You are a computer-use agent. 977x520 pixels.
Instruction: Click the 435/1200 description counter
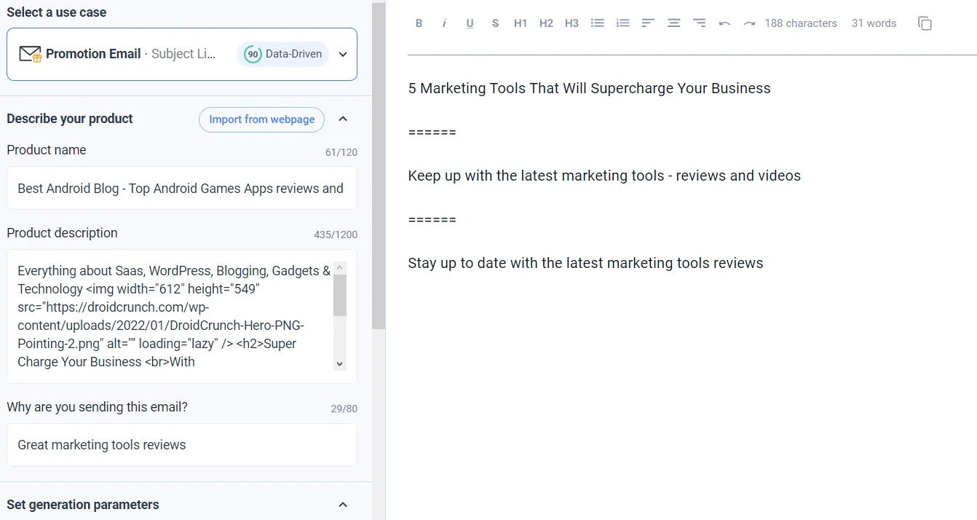click(x=336, y=235)
